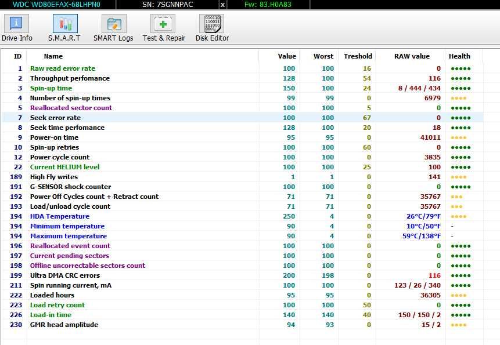The width and height of the screenshot is (500, 345).
Task: Sort by the Worst column header
Action: point(323,56)
